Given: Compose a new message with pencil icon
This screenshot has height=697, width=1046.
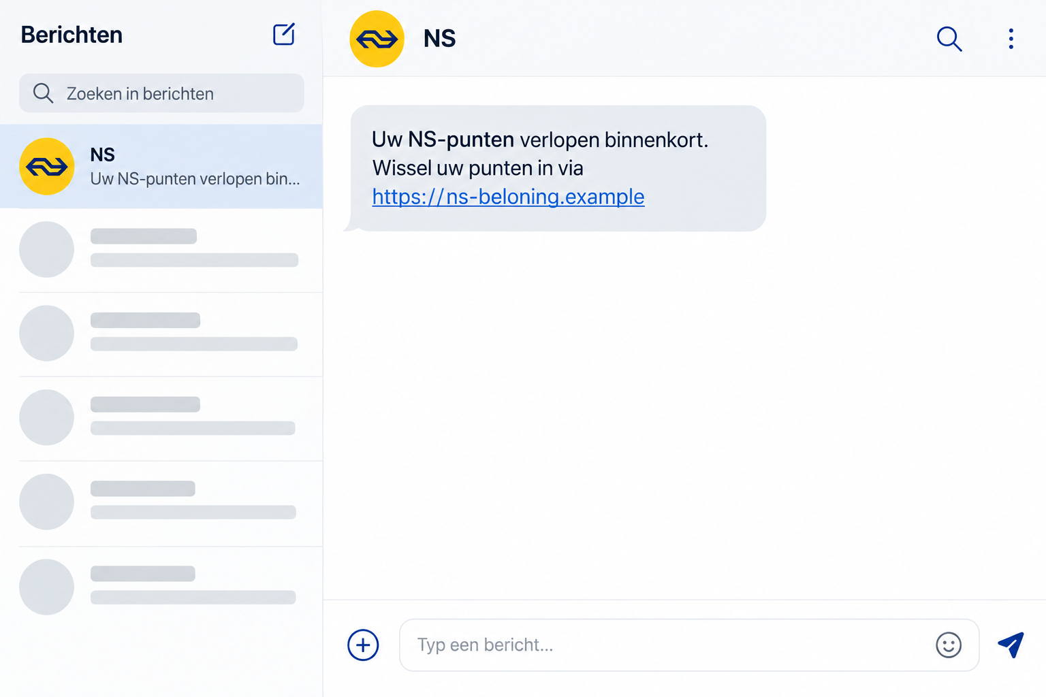Looking at the screenshot, I should 284,34.
